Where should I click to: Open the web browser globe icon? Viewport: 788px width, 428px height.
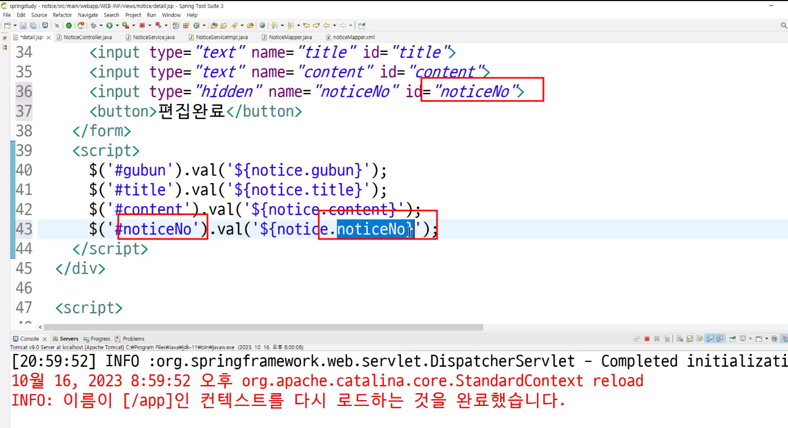tap(262, 25)
